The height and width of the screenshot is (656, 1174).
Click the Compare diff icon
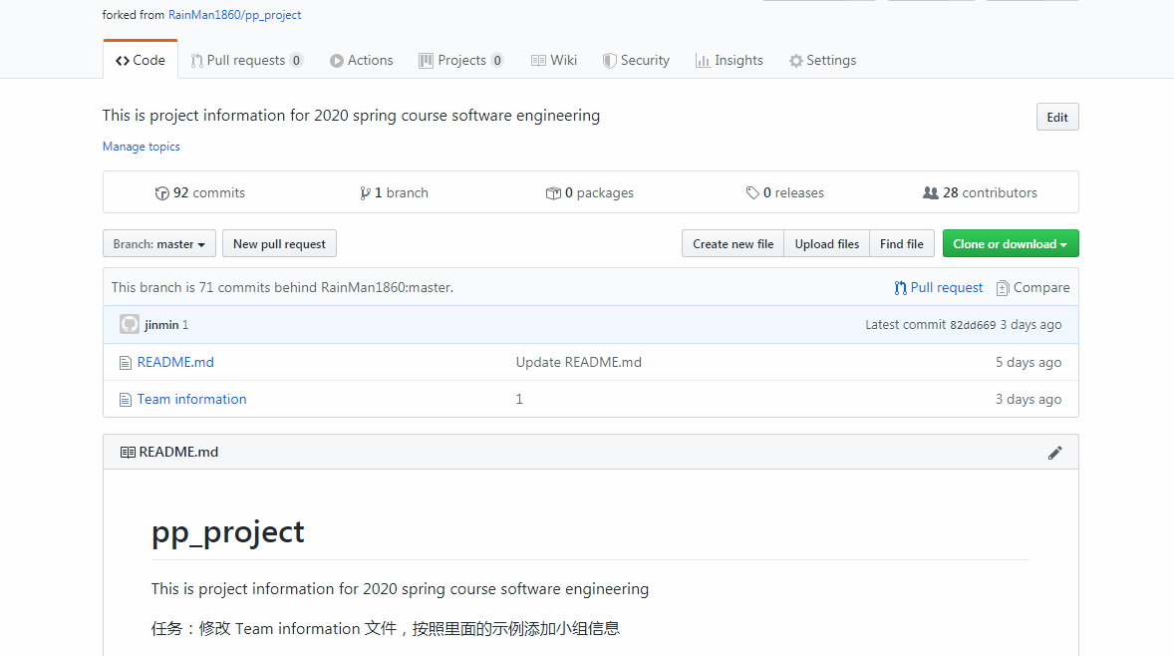coord(1003,288)
